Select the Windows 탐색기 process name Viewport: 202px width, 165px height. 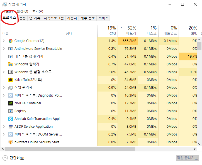[x=27, y=64]
